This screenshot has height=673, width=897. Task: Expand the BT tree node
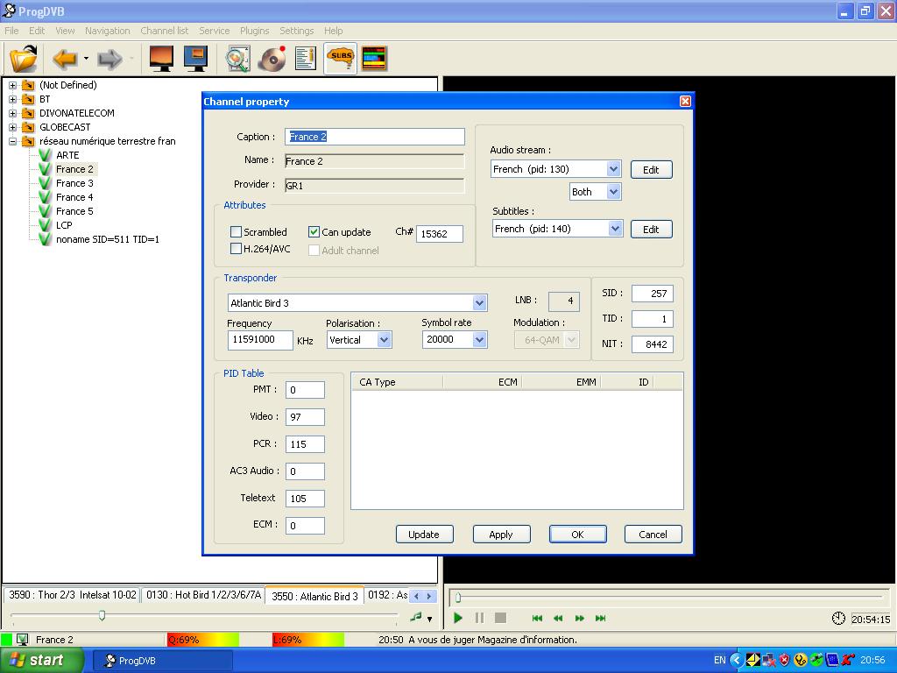click(x=12, y=99)
